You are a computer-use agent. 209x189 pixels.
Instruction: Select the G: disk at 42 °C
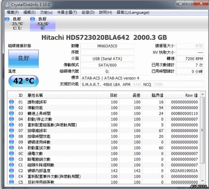click(42, 23)
